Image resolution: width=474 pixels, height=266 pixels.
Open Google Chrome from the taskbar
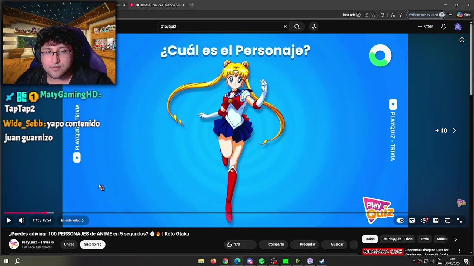tap(225, 261)
